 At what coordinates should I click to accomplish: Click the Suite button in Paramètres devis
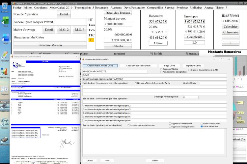[x=107, y=160]
